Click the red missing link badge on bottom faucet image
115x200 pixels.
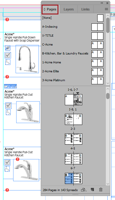click(x=17, y=159)
